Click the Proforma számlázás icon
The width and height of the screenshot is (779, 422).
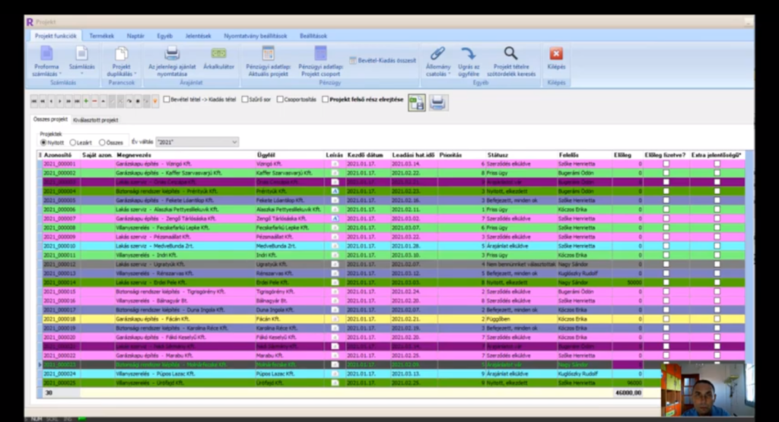click(46, 55)
